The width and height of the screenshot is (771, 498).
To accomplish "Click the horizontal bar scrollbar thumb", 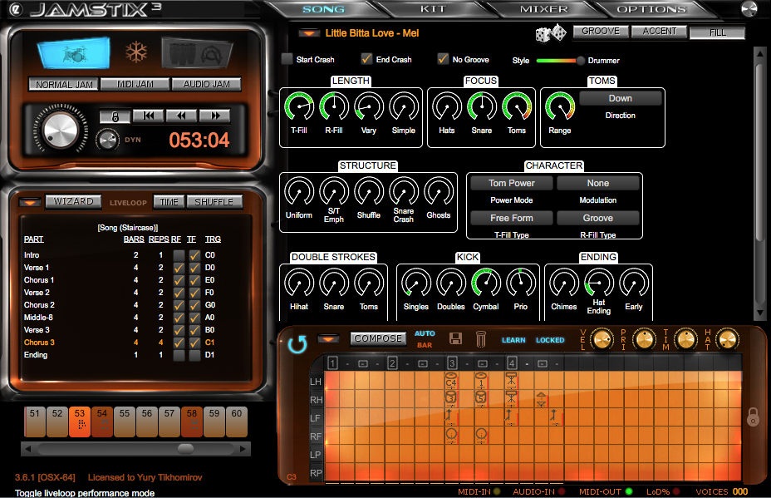I will (x=185, y=449).
